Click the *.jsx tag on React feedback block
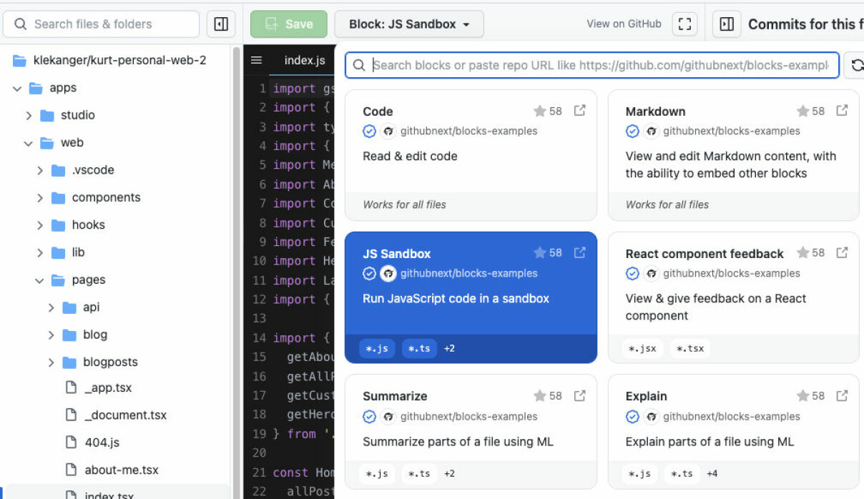 [x=642, y=348]
